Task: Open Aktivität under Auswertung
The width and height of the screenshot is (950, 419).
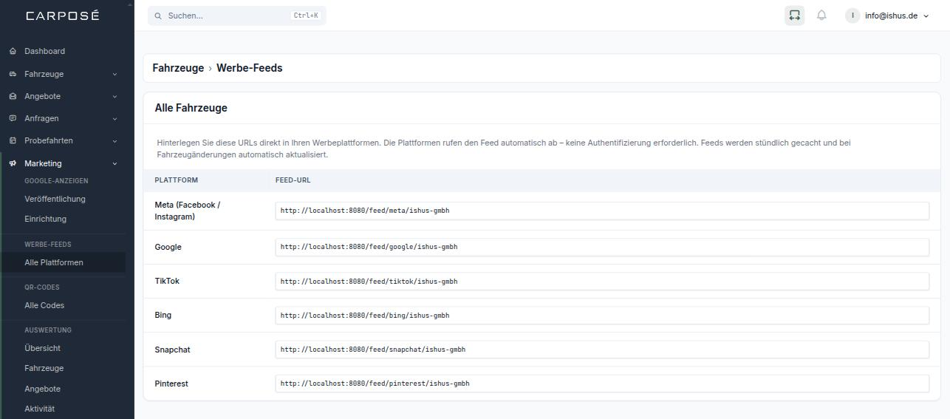Action: 39,409
